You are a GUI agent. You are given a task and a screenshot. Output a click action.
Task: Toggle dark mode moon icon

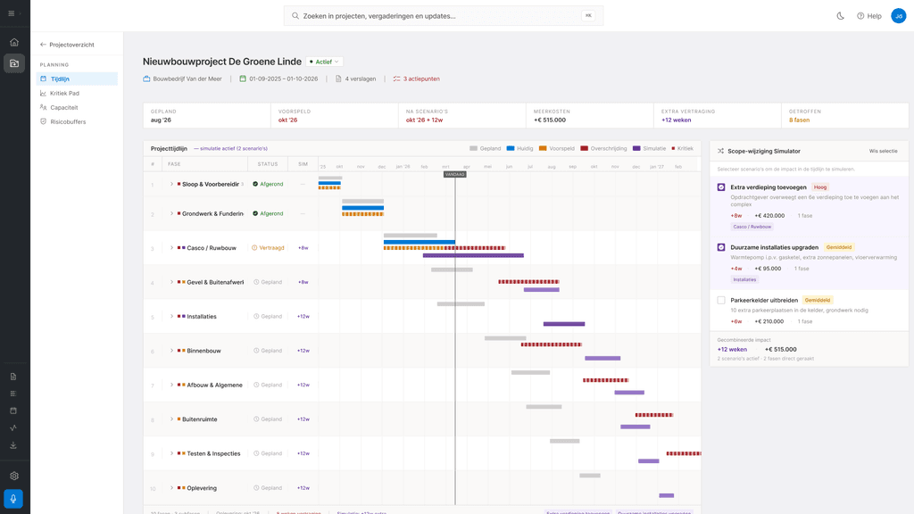840,16
